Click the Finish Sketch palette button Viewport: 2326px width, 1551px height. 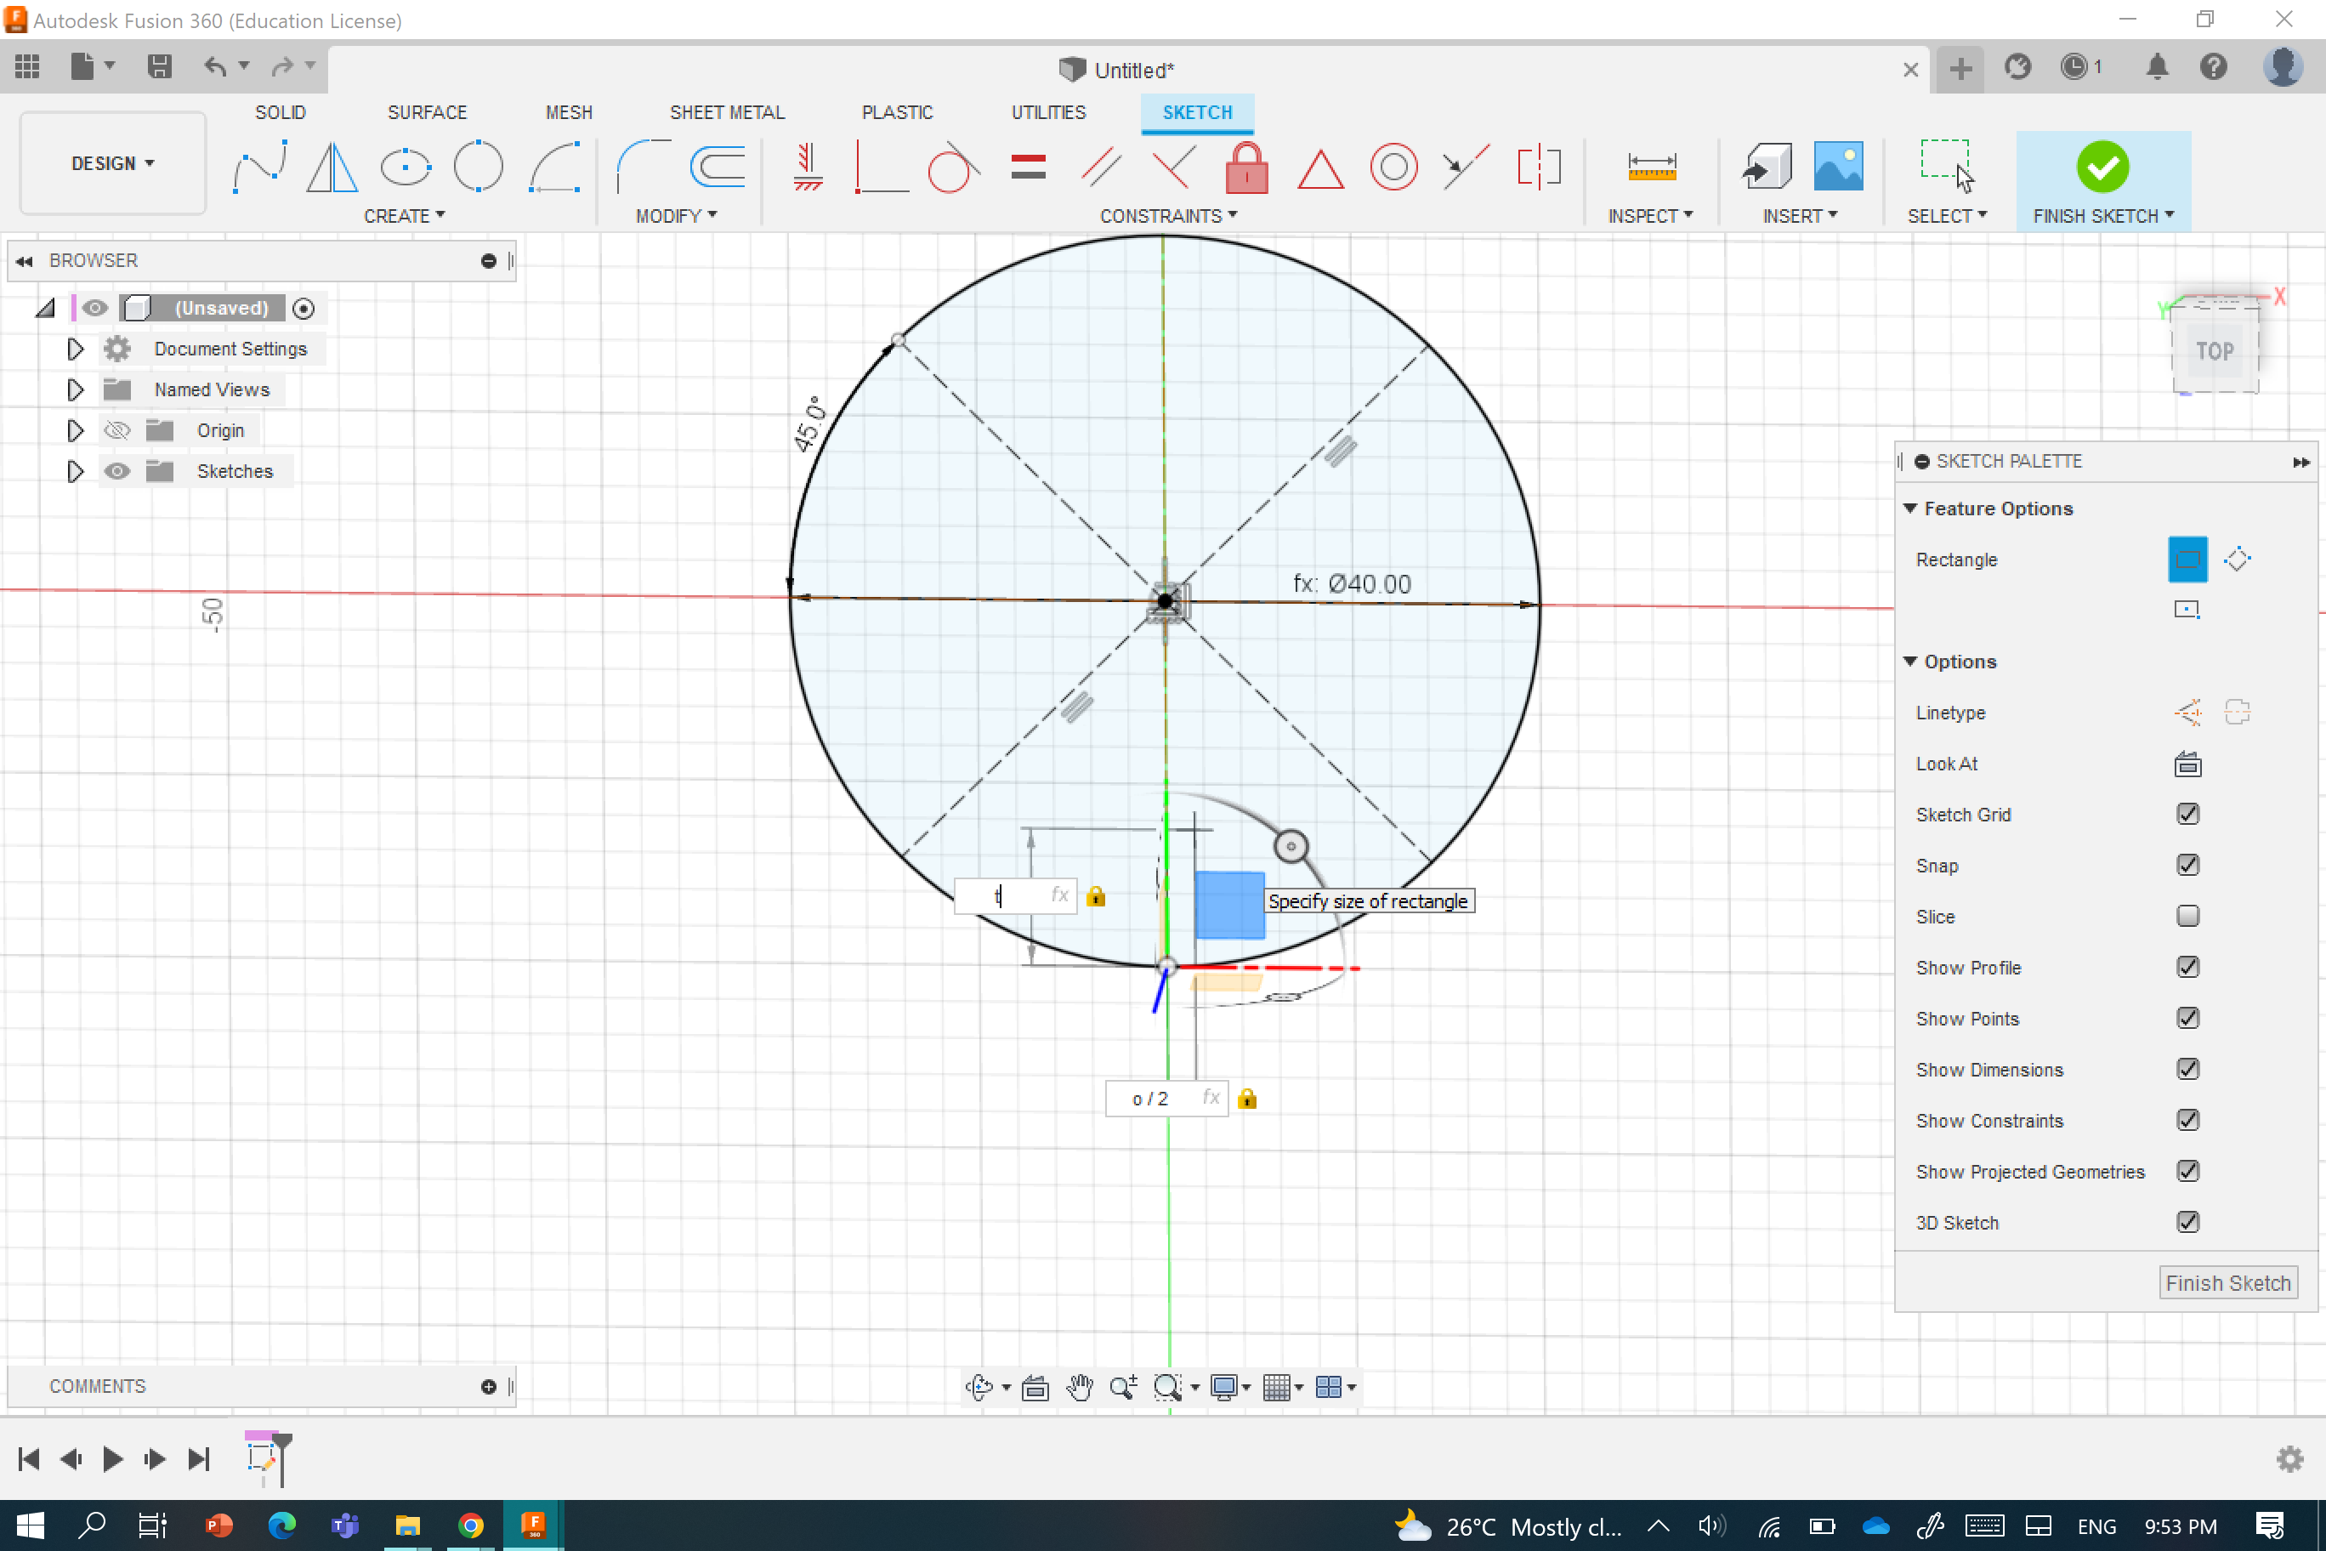2227,1283
